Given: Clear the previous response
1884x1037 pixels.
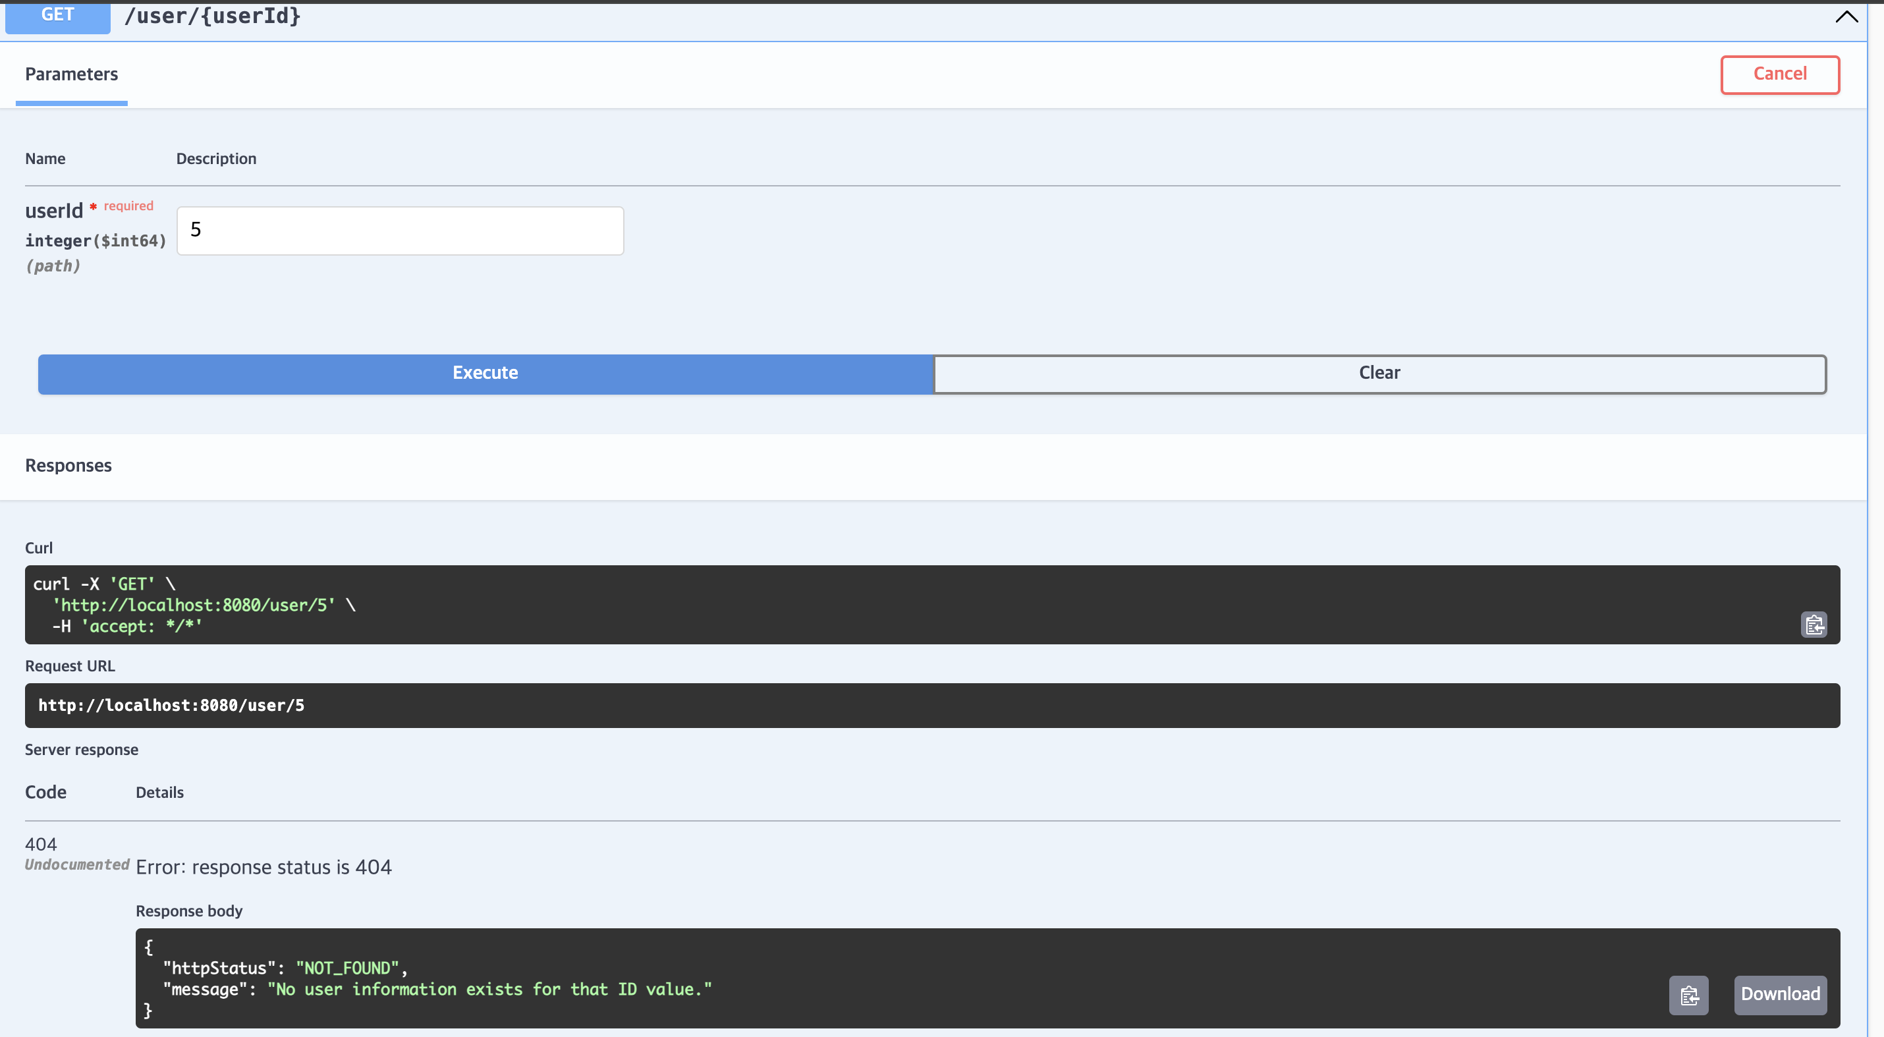Looking at the screenshot, I should tap(1379, 373).
